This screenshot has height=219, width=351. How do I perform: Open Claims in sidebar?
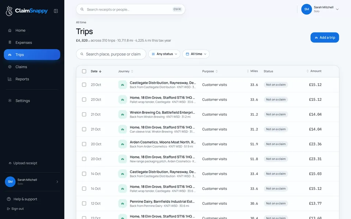[32, 67]
